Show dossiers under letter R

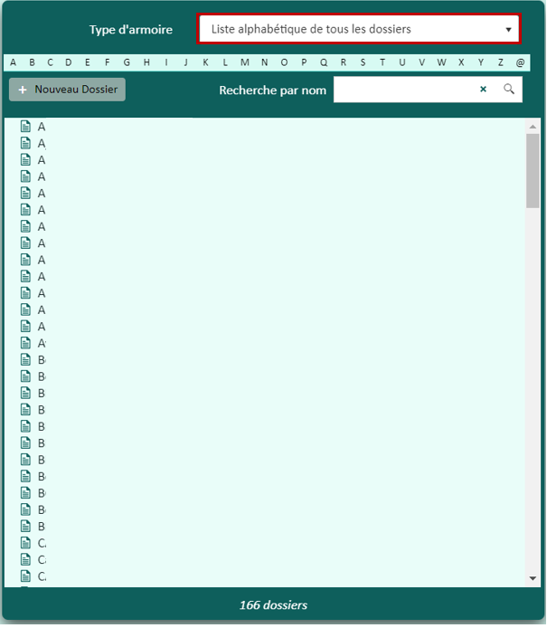pyautogui.click(x=344, y=62)
